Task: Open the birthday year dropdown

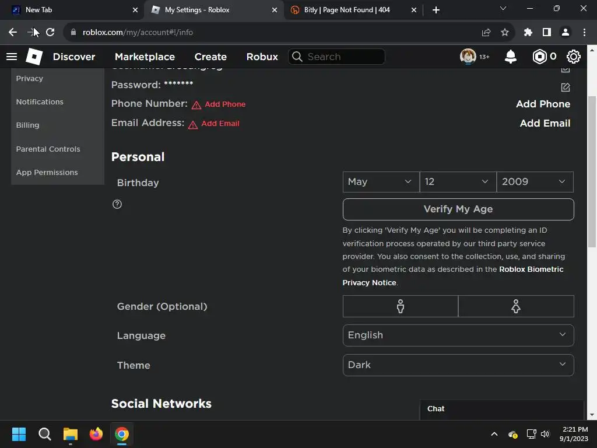Action: (535, 182)
